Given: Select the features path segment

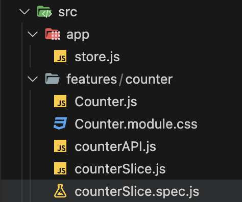Looking at the screenshot, I should pos(91,79).
